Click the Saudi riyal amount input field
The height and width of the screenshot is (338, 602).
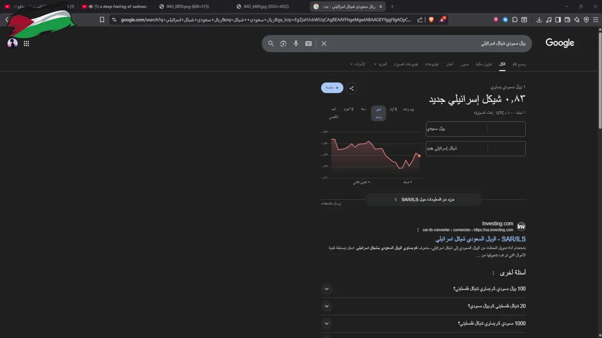(x=507, y=129)
